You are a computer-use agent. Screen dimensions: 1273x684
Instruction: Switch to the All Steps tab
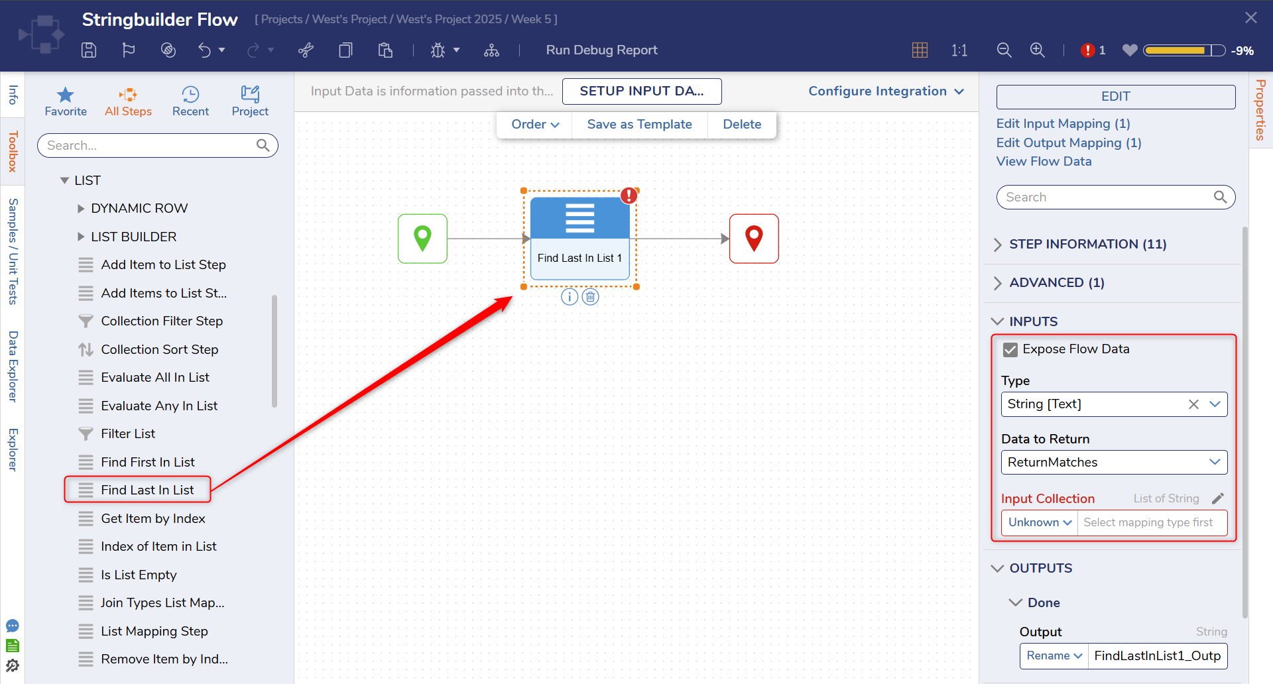point(128,101)
